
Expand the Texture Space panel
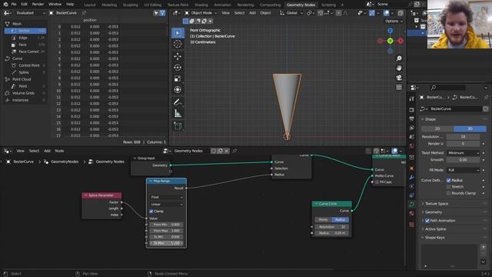tap(436, 204)
